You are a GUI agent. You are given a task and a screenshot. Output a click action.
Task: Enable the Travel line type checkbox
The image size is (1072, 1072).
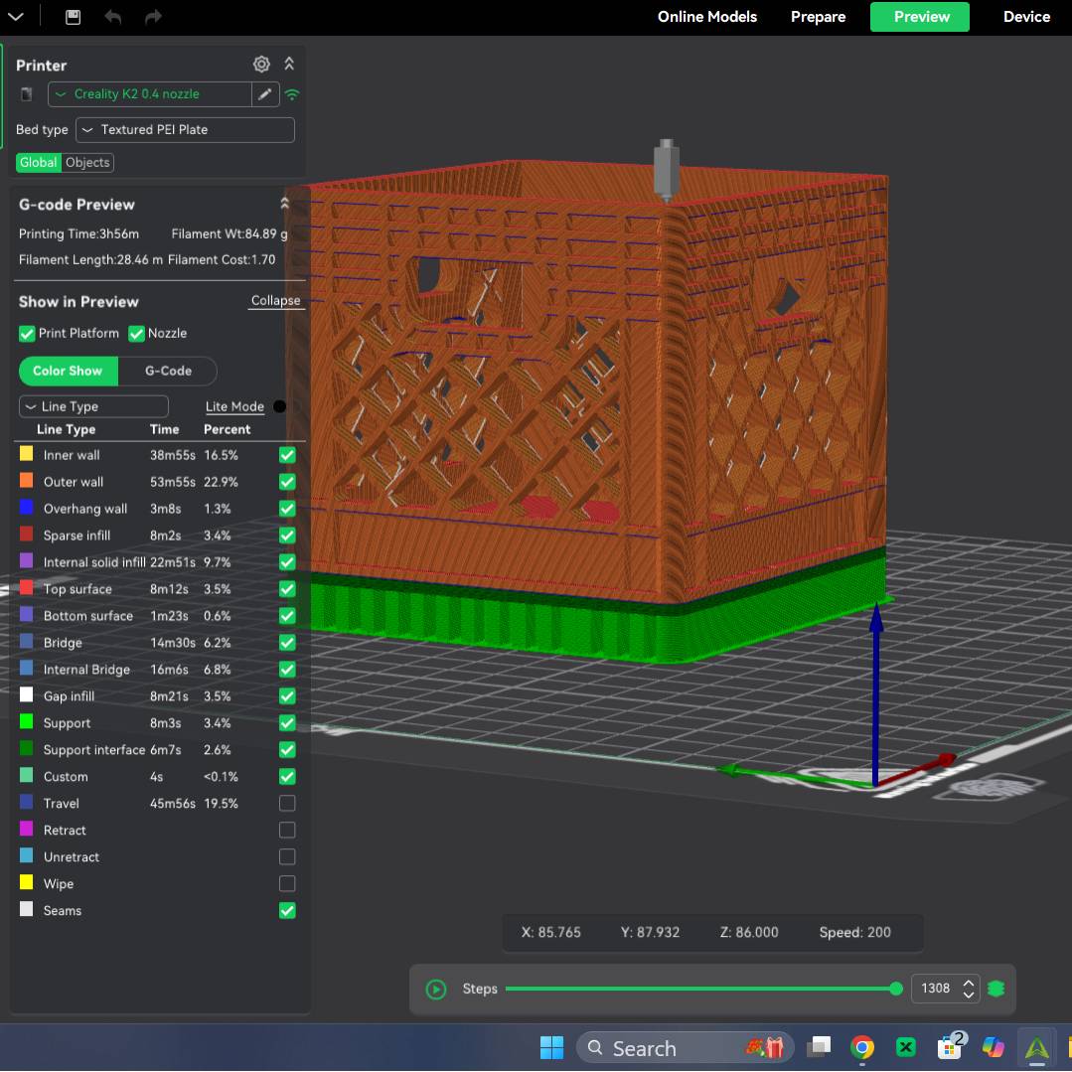point(287,803)
